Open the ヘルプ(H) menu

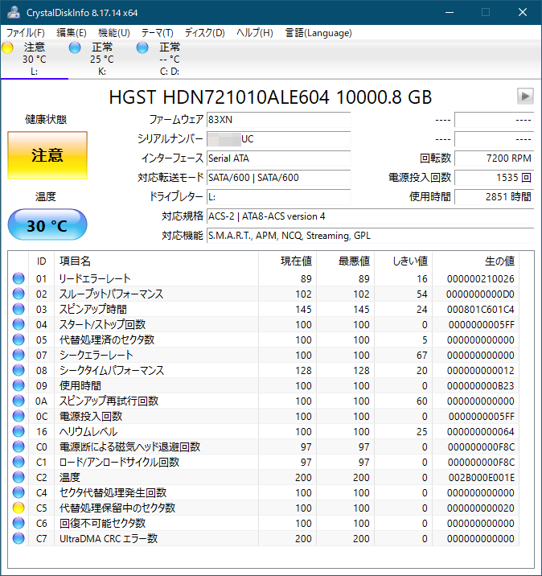(254, 33)
